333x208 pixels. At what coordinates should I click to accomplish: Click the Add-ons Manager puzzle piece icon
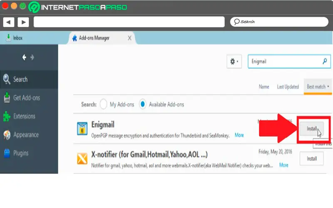click(75, 38)
